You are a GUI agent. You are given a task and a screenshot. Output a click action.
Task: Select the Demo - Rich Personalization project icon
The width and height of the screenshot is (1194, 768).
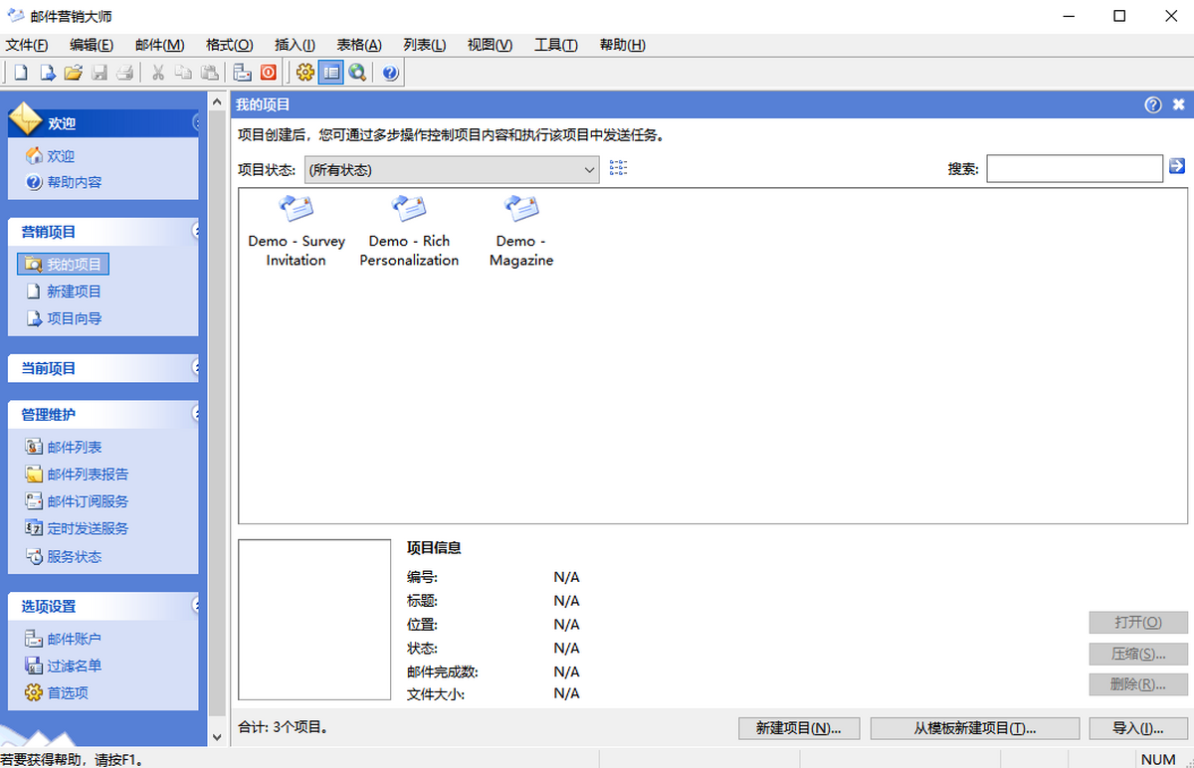pyautogui.click(x=409, y=231)
